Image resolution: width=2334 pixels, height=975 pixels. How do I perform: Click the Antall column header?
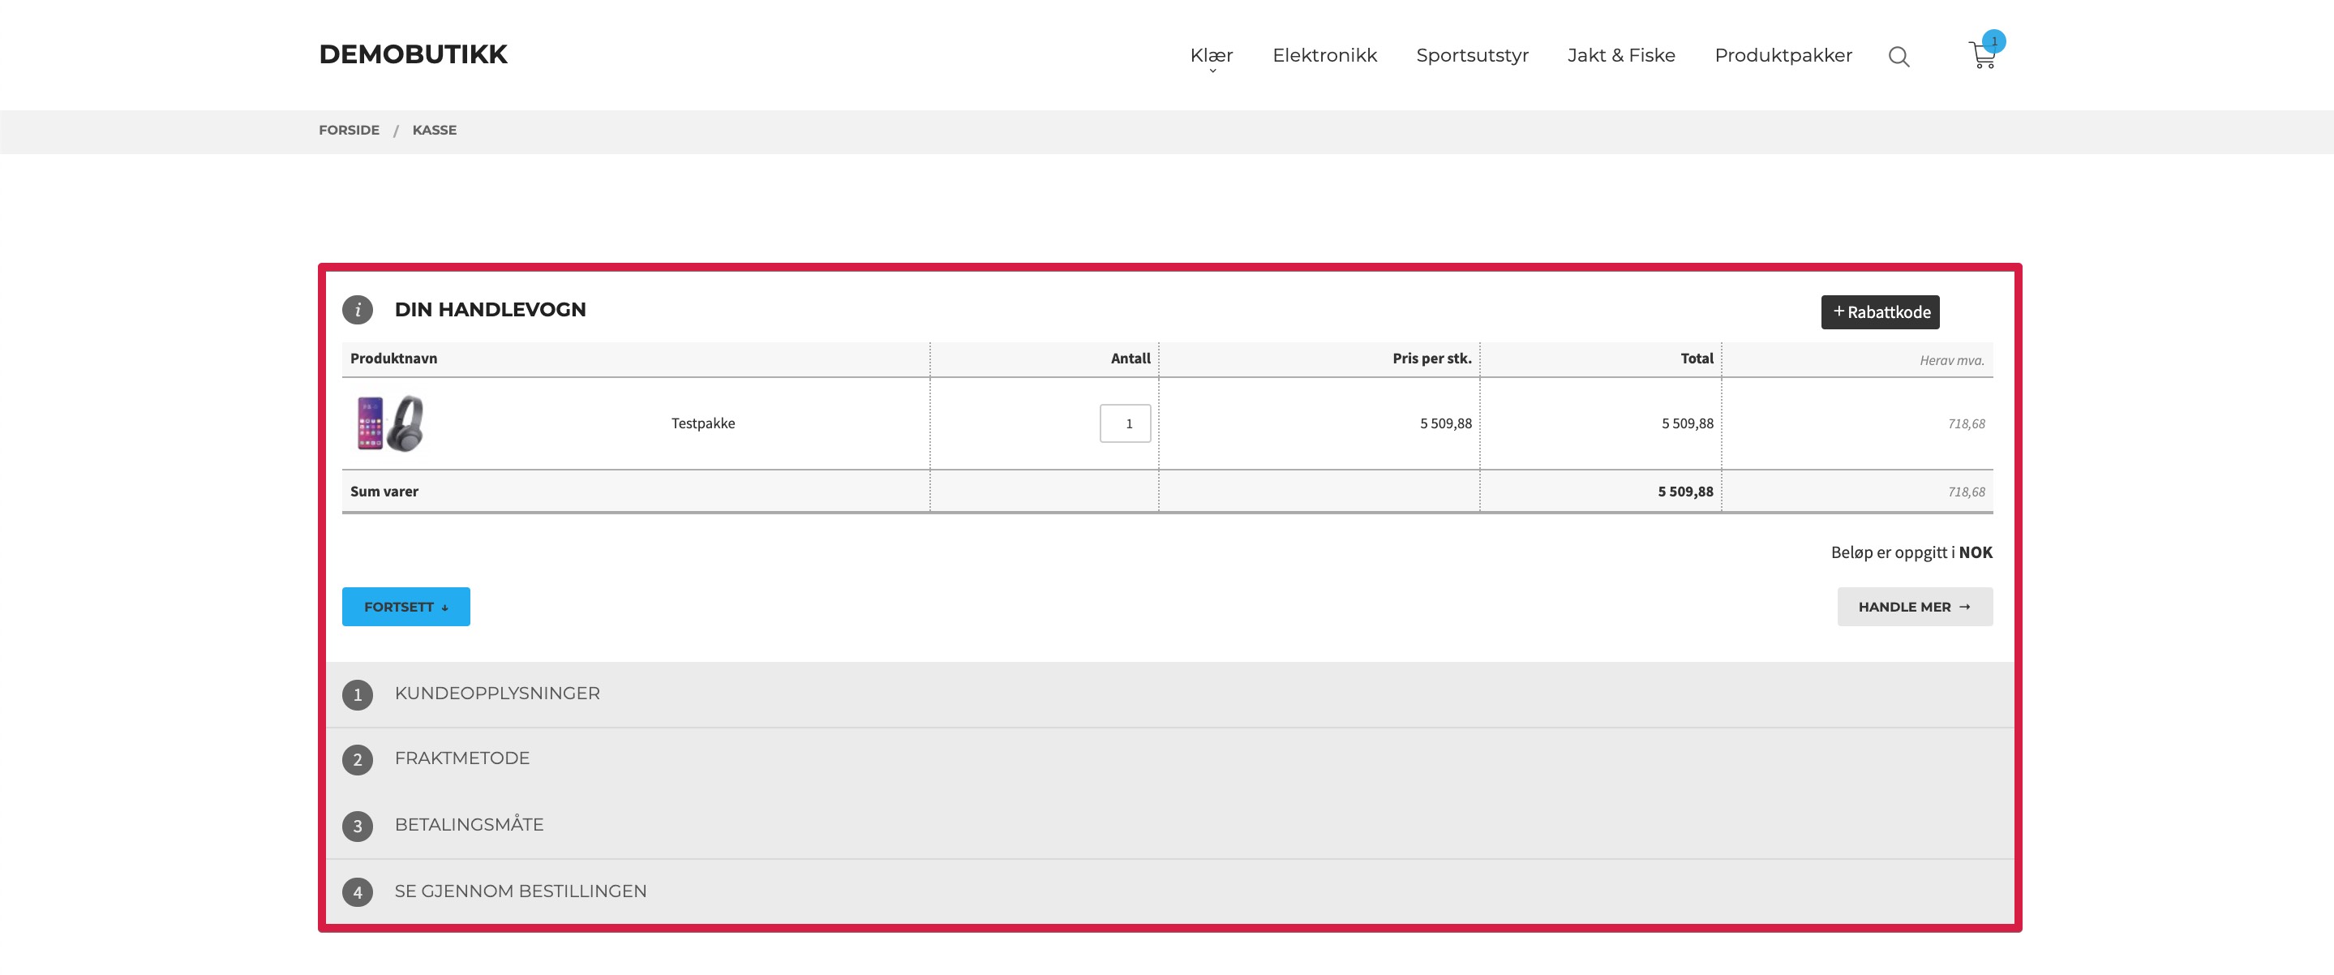pos(1131,359)
